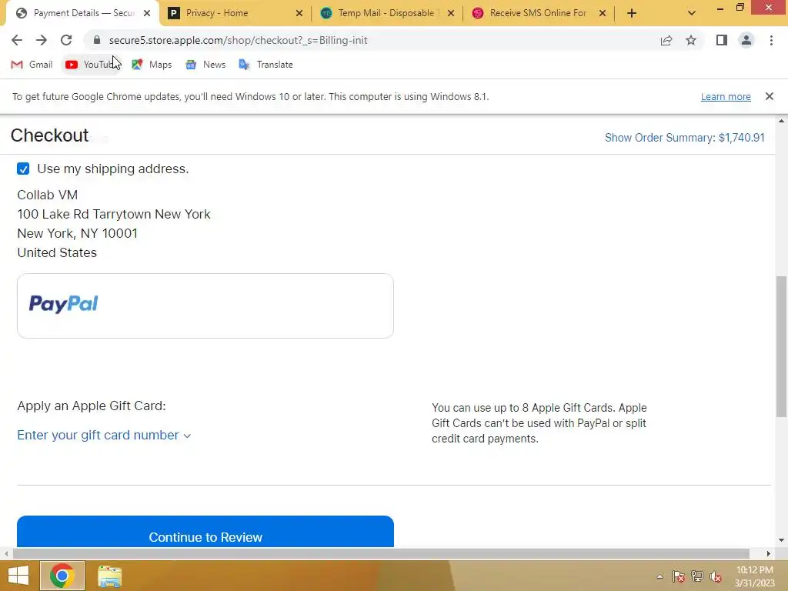
Task: Click the scroll up arrow
Action: (781, 121)
